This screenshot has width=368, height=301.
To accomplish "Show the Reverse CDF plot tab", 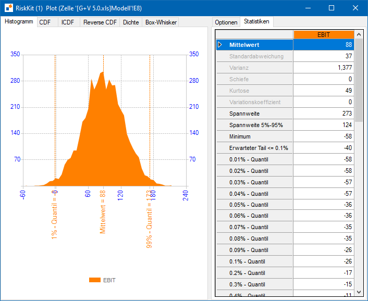I will [x=100, y=22].
